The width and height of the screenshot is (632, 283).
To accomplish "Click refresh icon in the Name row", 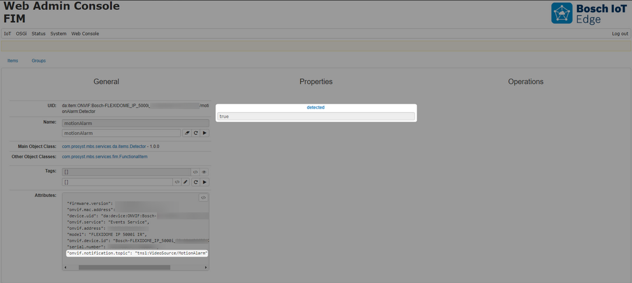I will tap(195, 133).
